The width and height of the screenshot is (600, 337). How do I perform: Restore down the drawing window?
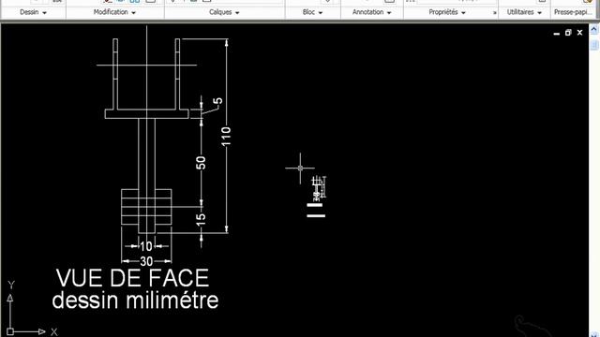pos(568,33)
